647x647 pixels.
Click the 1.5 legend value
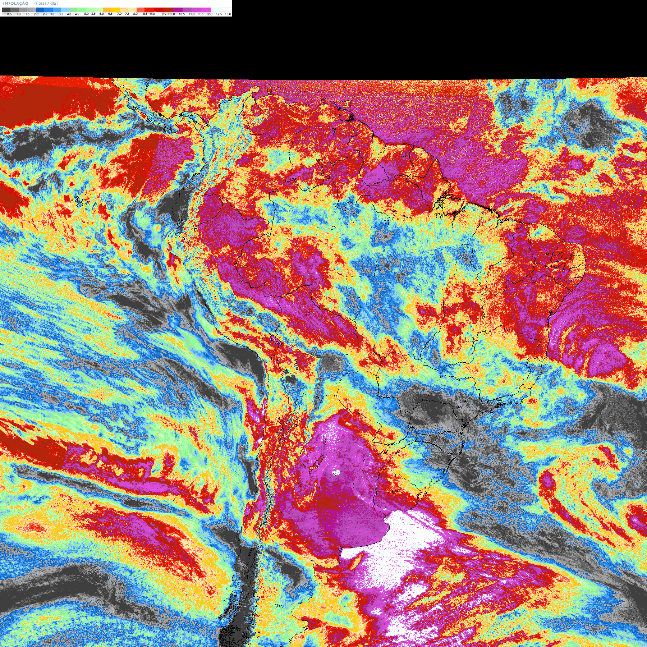[27, 14]
